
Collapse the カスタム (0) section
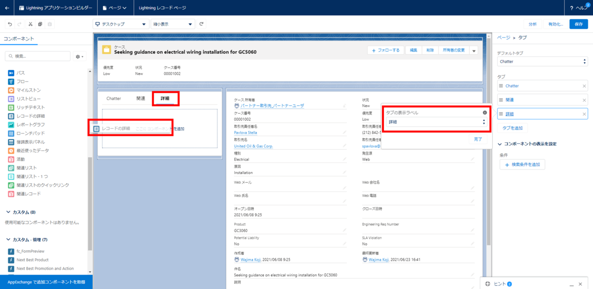(x=8, y=212)
